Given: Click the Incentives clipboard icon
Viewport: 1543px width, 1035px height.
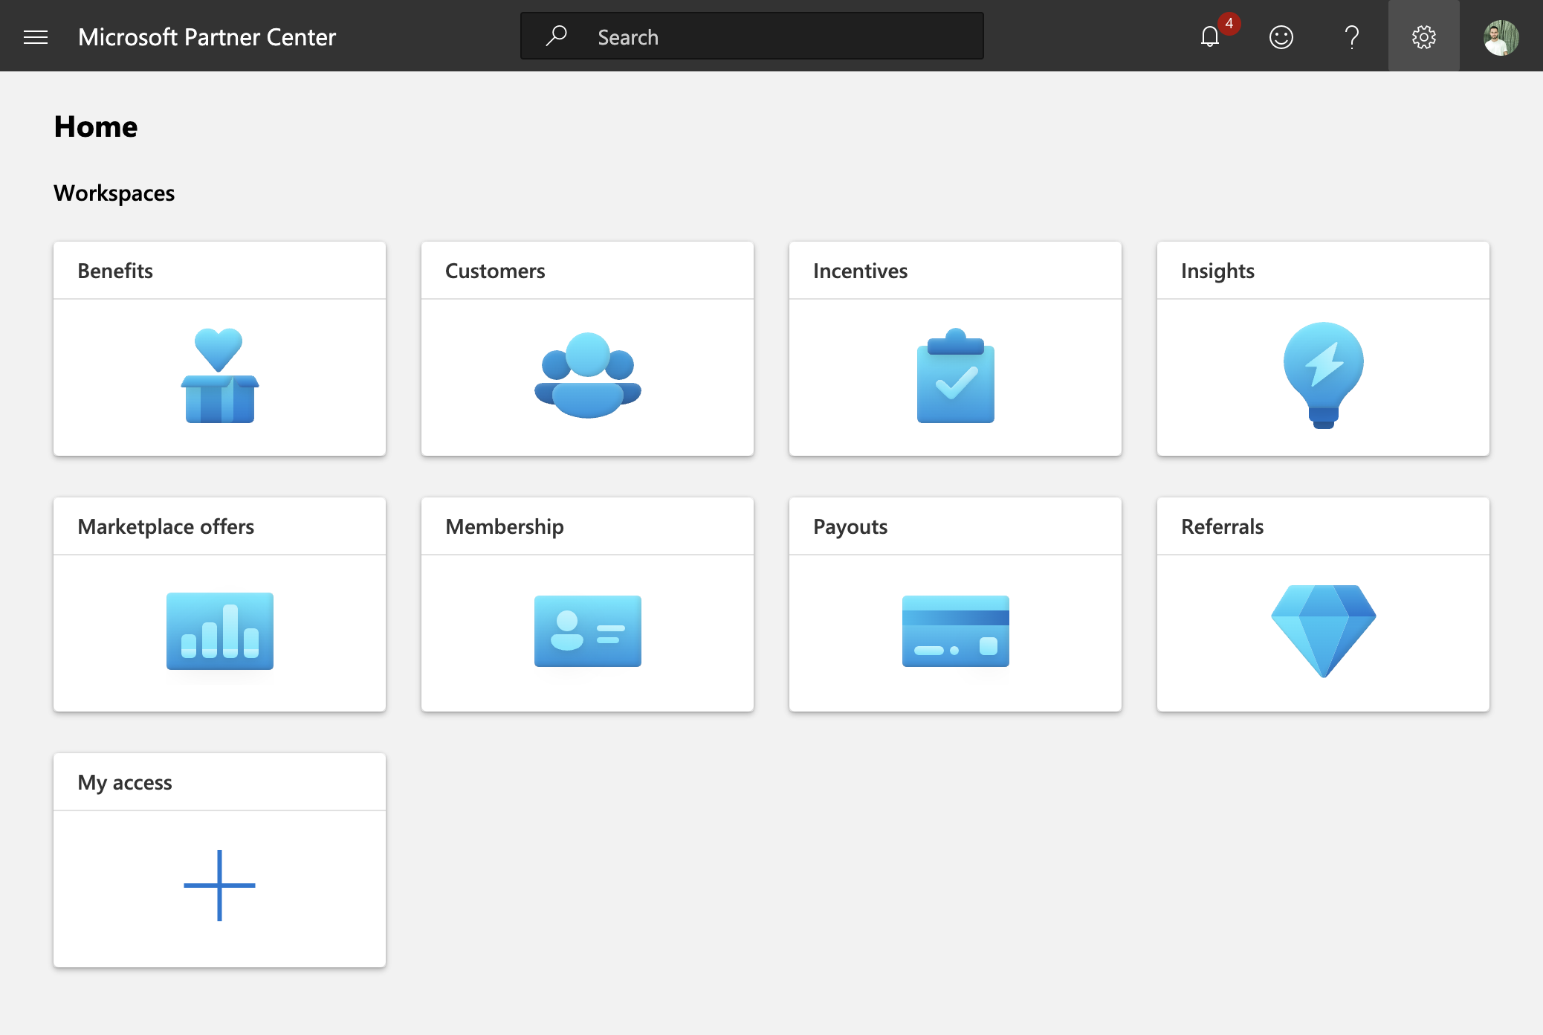Looking at the screenshot, I should (956, 375).
